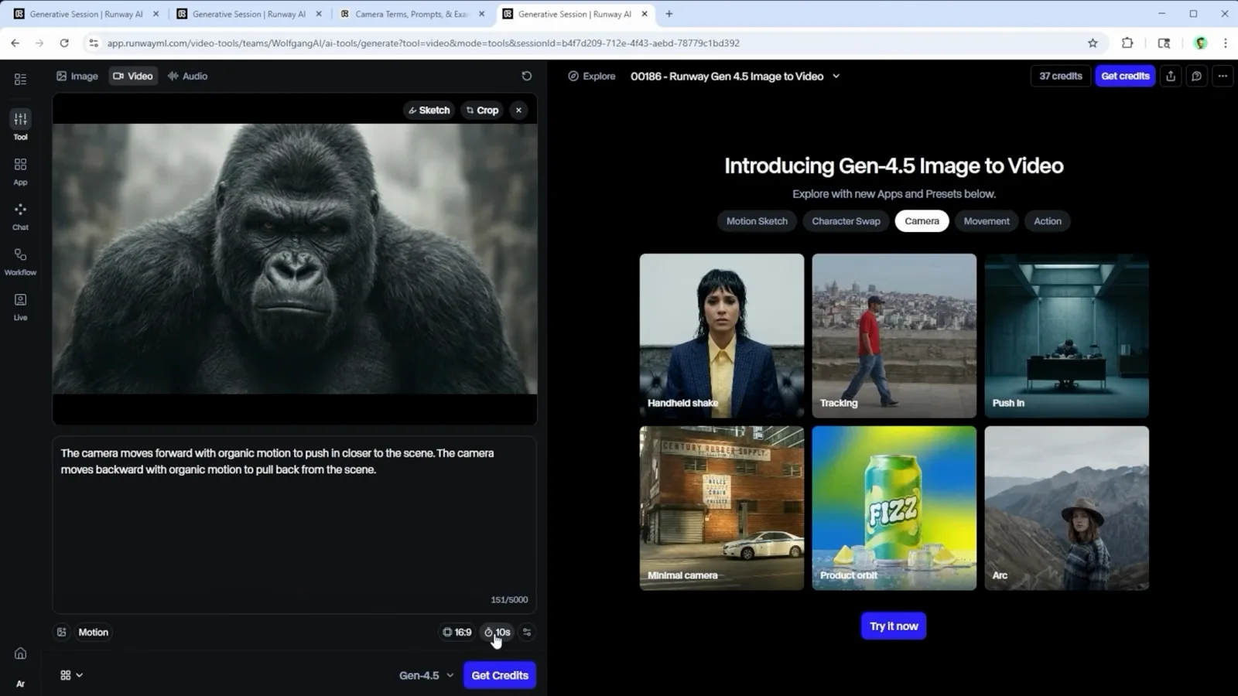Select the Handheld shake preset thumbnail
The height and width of the screenshot is (696, 1238).
[x=722, y=336]
